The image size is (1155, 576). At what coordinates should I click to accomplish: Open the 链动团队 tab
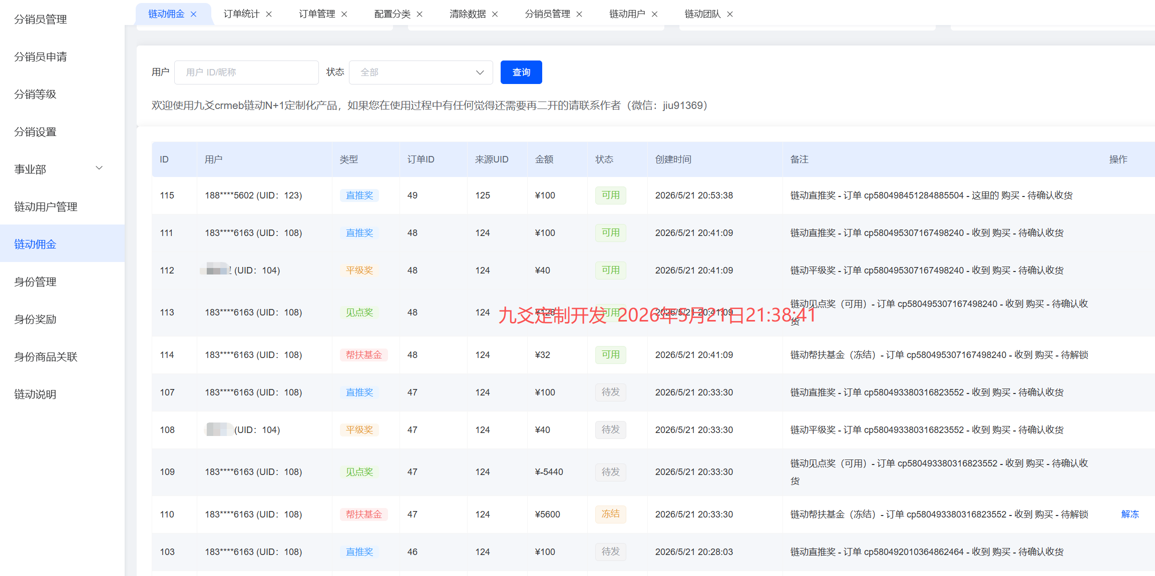(703, 14)
